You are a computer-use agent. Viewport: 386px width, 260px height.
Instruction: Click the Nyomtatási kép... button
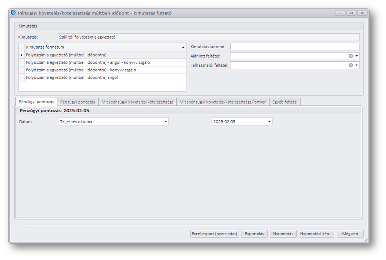click(316, 234)
